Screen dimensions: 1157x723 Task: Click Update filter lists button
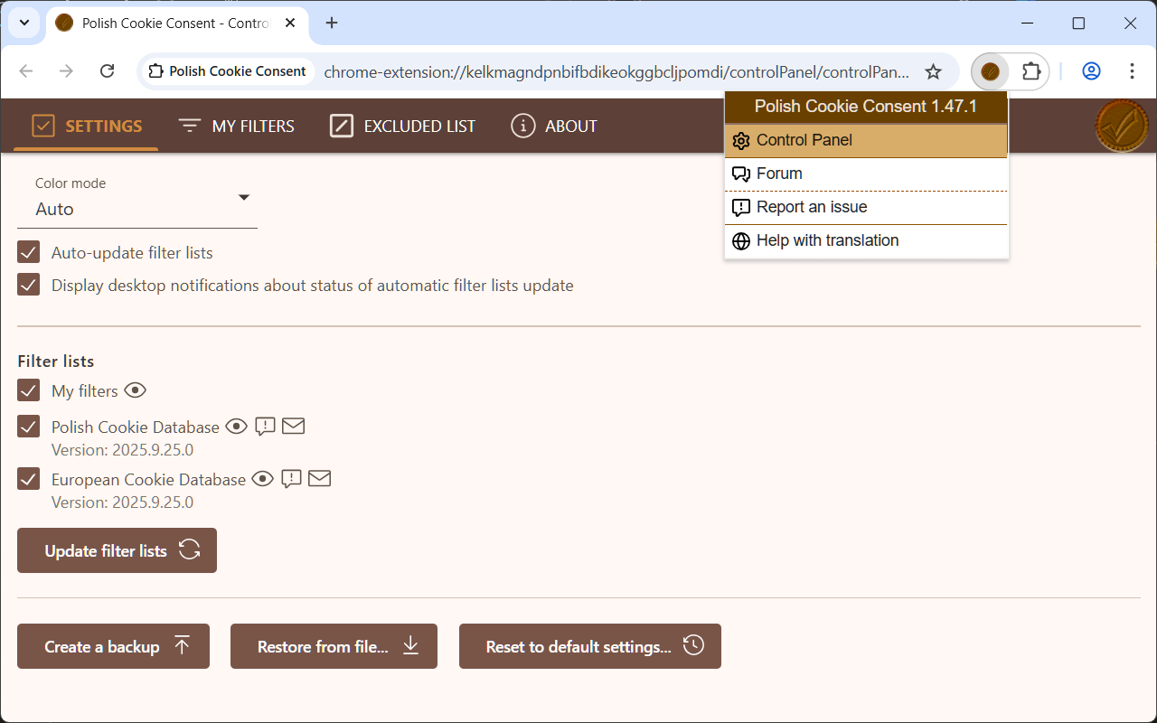click(x=117, y=550)
